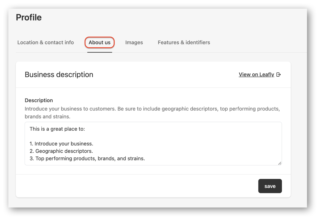The height and width of the screenshot is (220, 320).
Task: Switch to the Images tab
Action: click(x=134, y=42)
